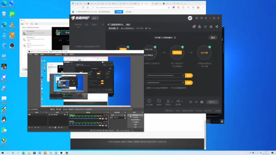This screenshot has width=276, height=155.
Task: Toggle the lock on the display capture source
Action: click(x=67, y=115)
